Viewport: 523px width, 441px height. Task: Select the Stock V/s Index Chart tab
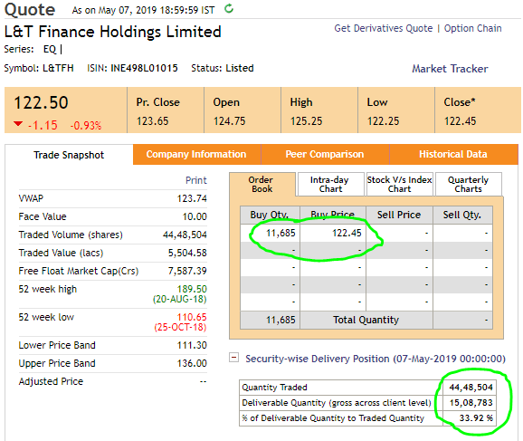point(400,185)
